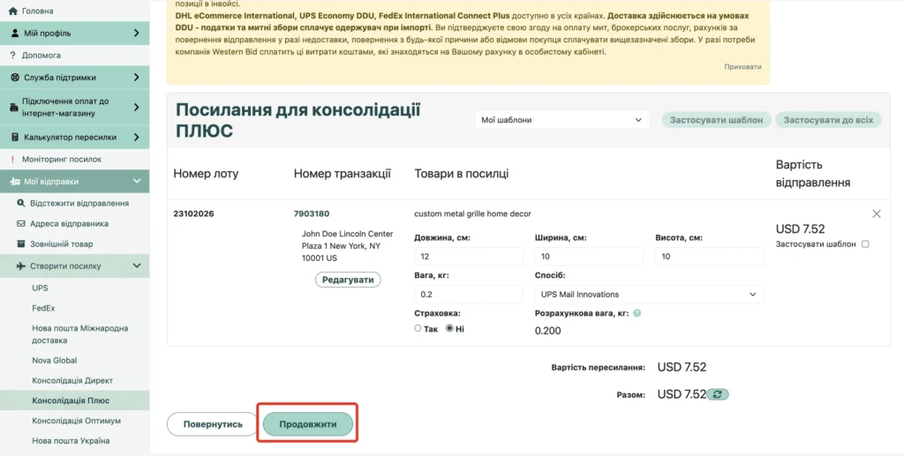This screenshot has width=904, height=456.
Task: Click calculated weight value 0.200
Action: pyautogui.click(x=547, y=331)
